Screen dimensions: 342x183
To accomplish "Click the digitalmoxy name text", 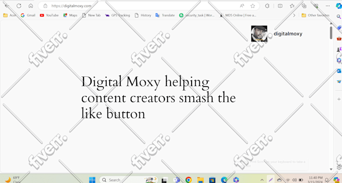I will click(288, 34).
